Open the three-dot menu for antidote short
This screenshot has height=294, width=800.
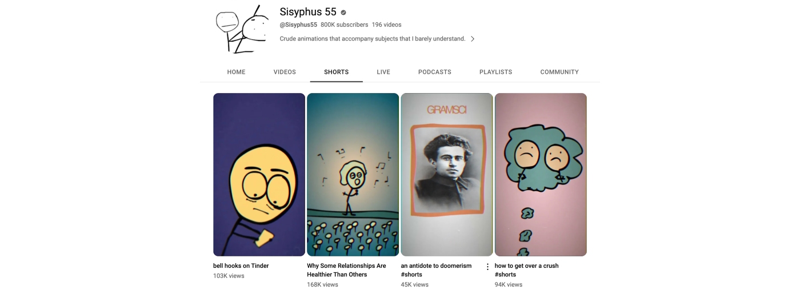(x=487, y=267)
